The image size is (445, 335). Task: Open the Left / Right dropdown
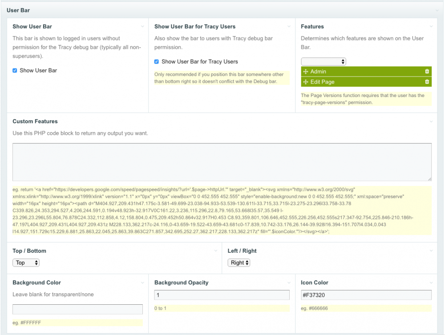(239, 262)
